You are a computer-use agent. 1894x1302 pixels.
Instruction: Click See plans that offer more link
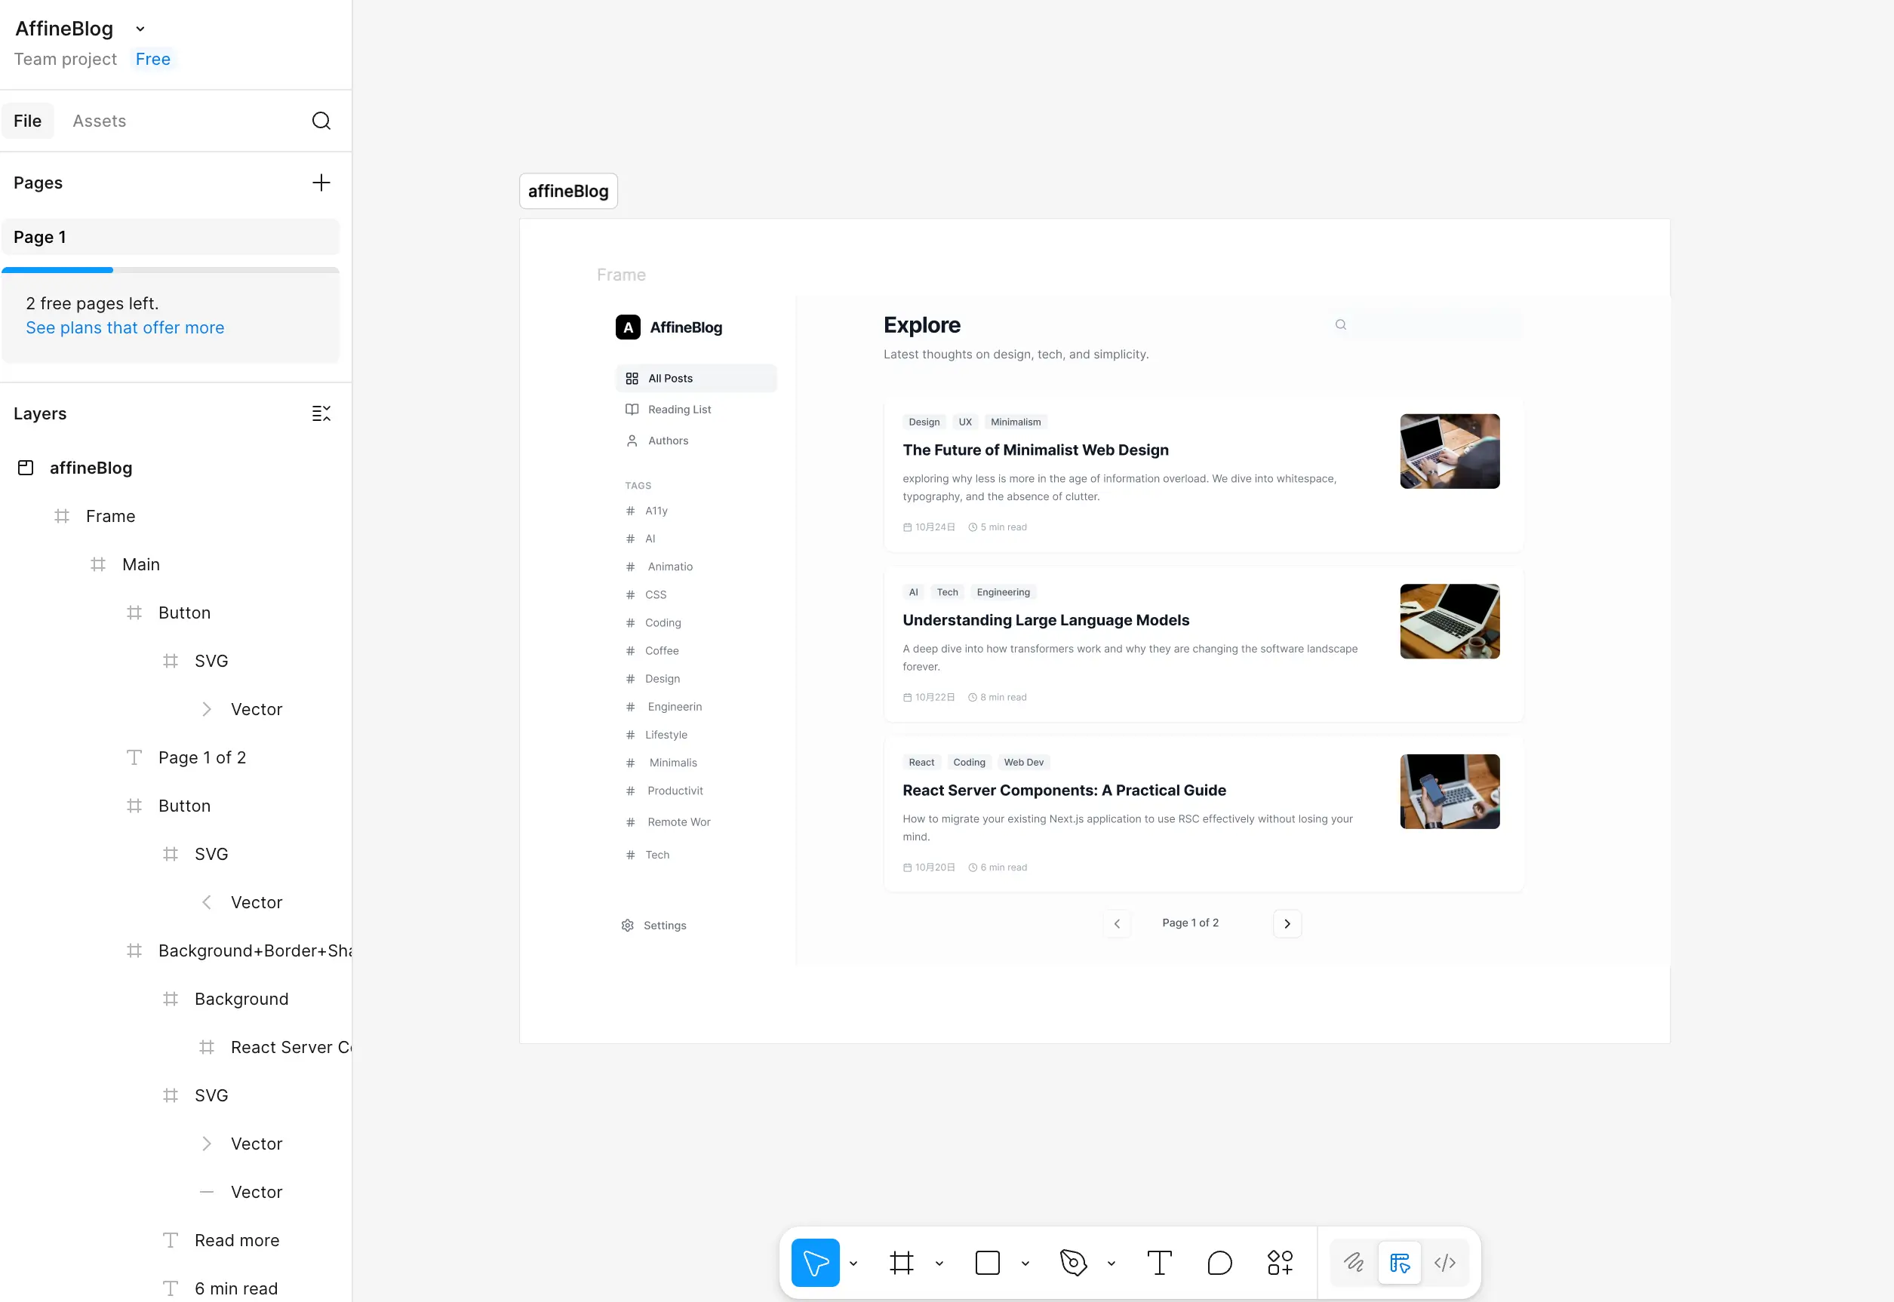tap(125, 327)
